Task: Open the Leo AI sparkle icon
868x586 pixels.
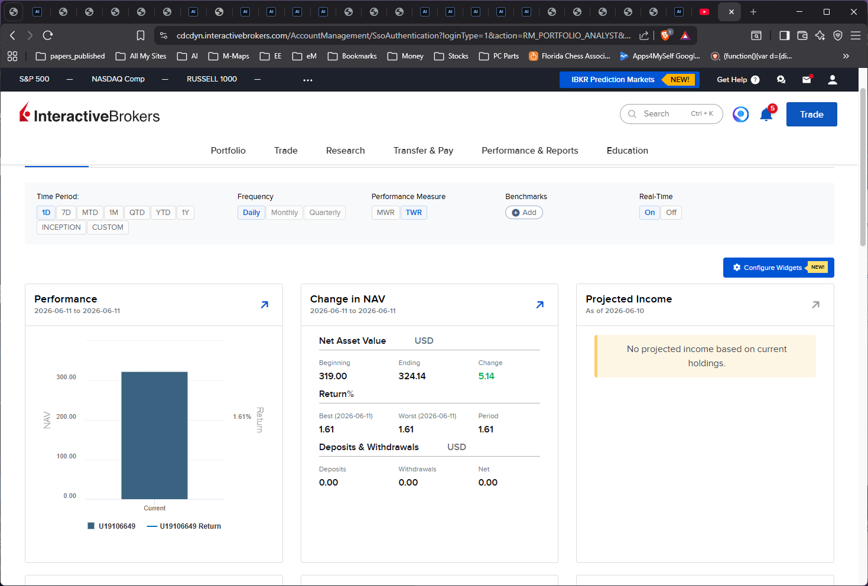Action: pyautogui.click(x=820, y=35)
